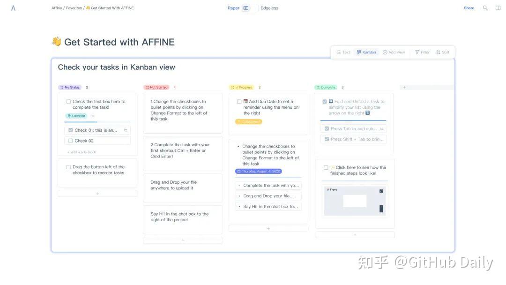Click the icon right of 'Press Tab to add sub'
The image size is (506, 285).
[382, 129]
